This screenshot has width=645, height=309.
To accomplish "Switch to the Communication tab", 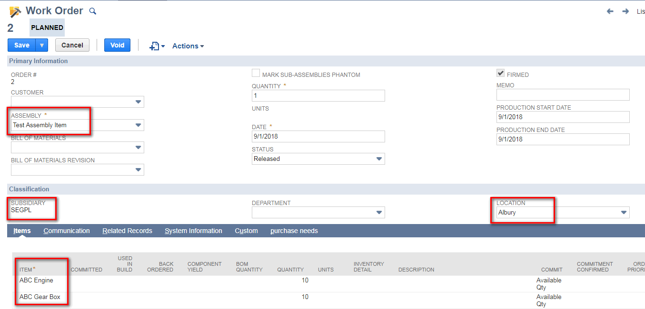I will click(67, 231).
